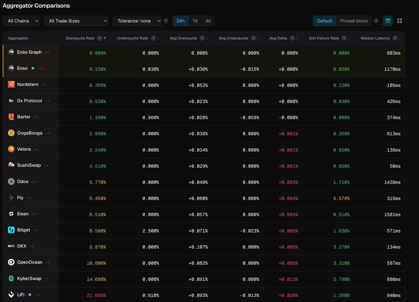The width and height of the screenshot is (419, 302).
Task: Switch to Pinned-block mode
Action: (x=354, y=21)
